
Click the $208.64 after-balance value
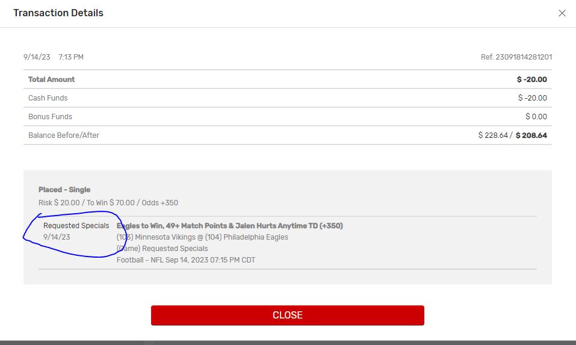[x=531, y=135]
